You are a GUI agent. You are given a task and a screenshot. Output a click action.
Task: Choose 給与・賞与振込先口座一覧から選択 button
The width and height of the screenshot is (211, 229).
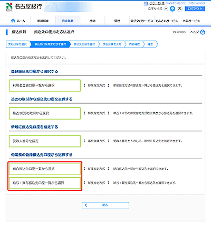45,183
